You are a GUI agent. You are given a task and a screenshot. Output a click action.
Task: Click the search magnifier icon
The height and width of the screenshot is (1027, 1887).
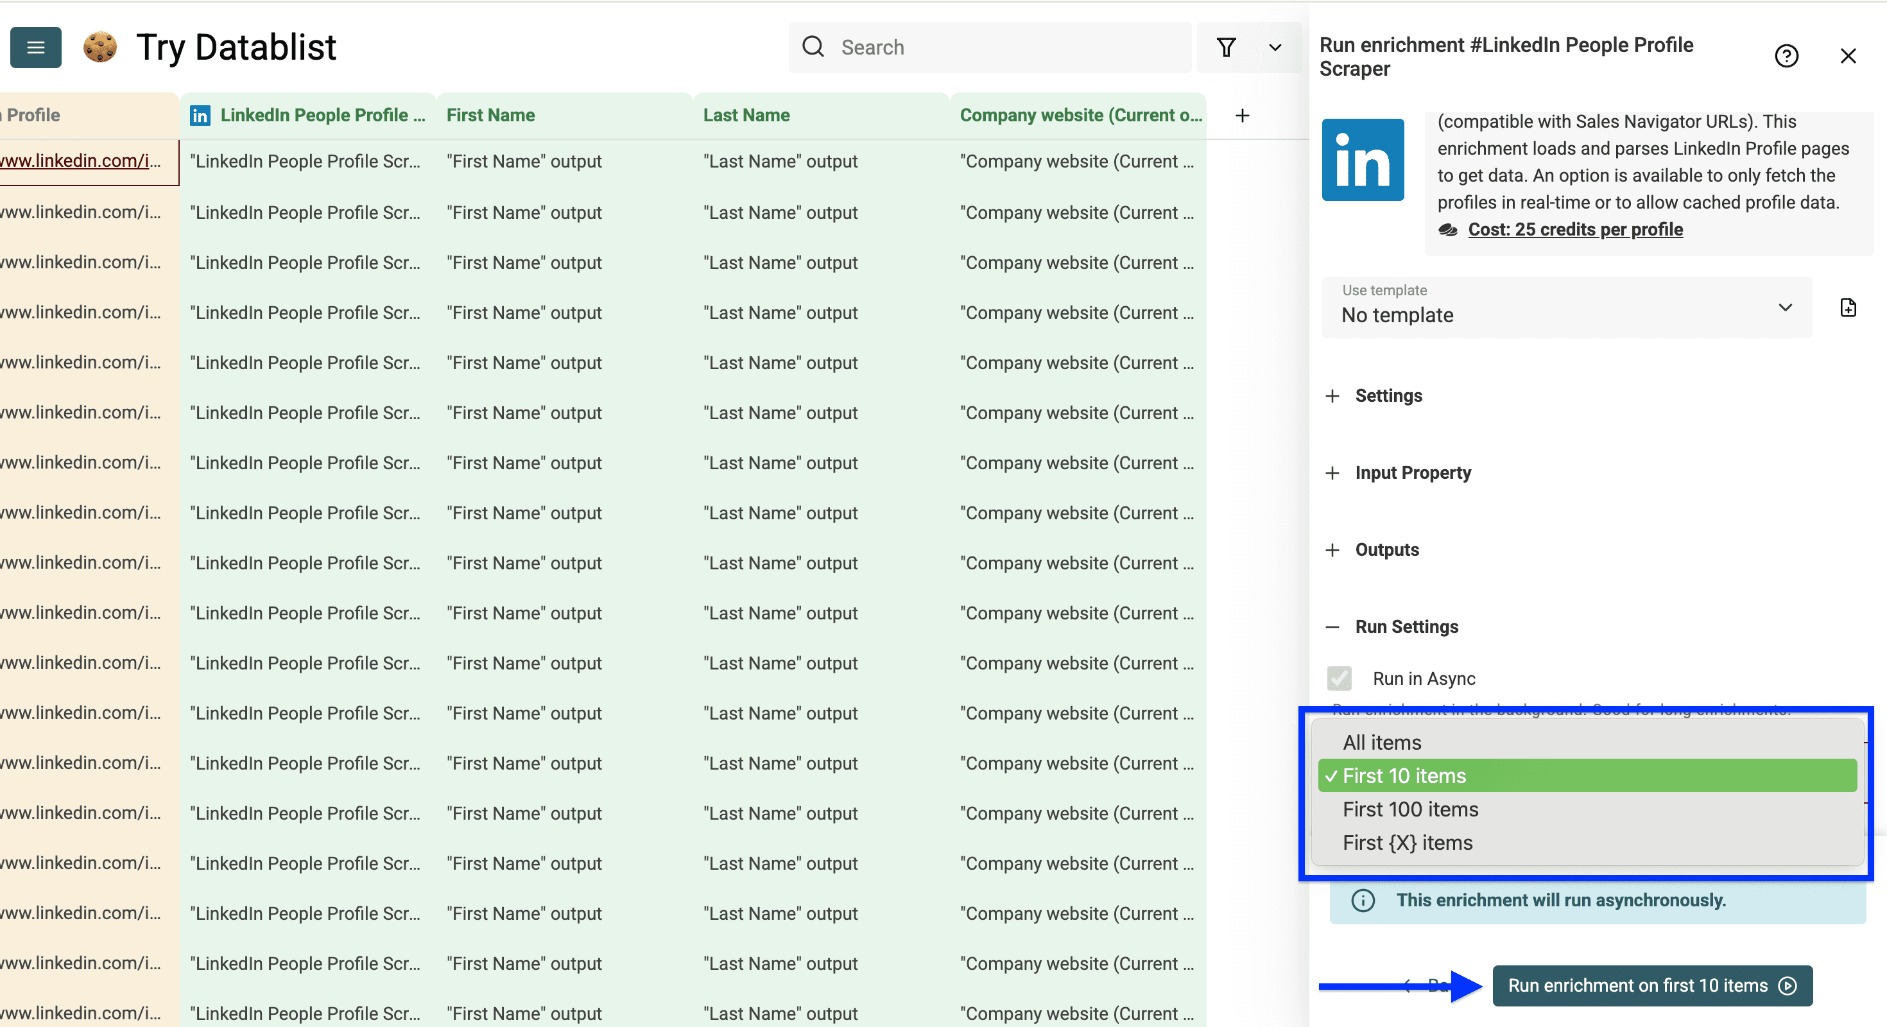pos(813,46)
